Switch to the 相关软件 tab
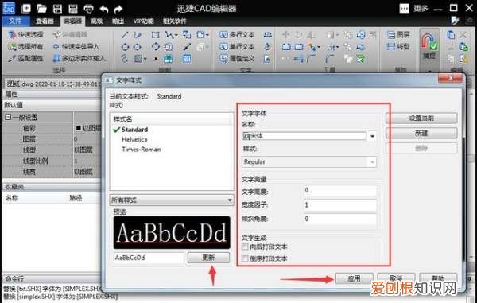This screenshot has width=477, height=303. pyautogui.click(x=174, y=21)
